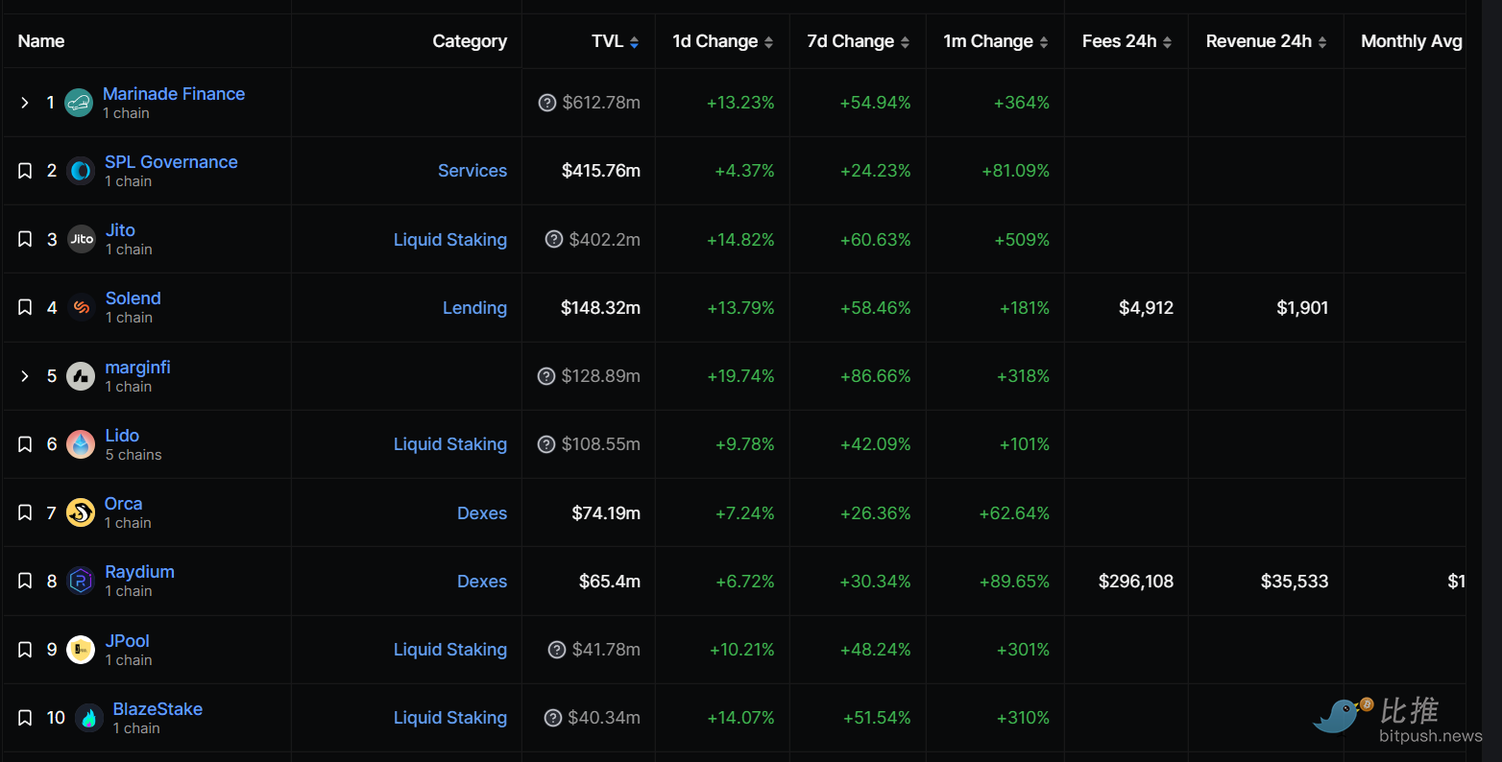Image resolution: width=1502 pixels, height=762 pixels.
Task: Open the JPool protocol link
Action: pyautogui.click(x=128, y=641)
